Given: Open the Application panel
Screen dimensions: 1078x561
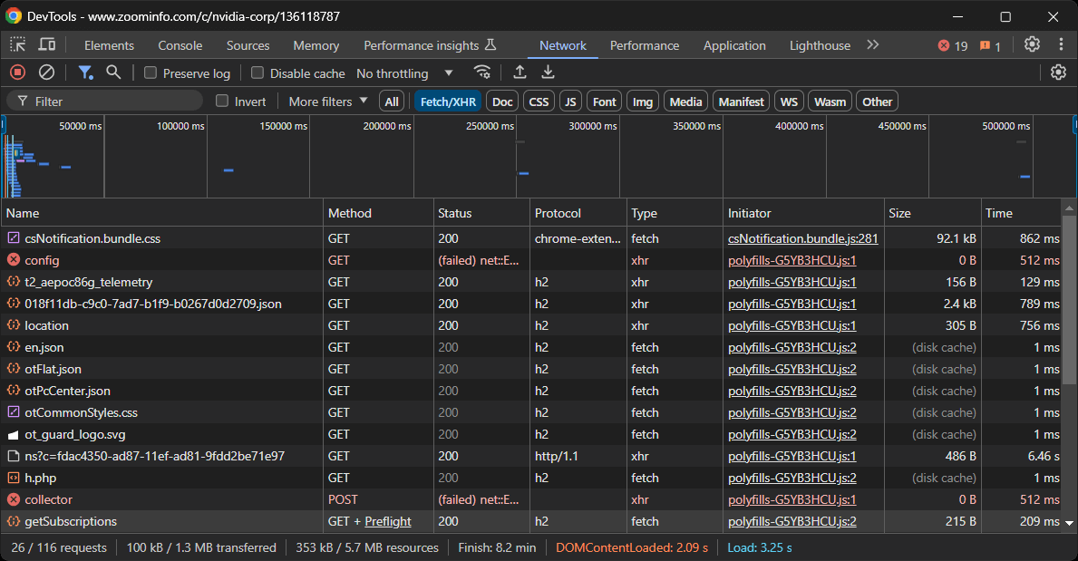Looking at the screenshot, I should tap(734, 44).
